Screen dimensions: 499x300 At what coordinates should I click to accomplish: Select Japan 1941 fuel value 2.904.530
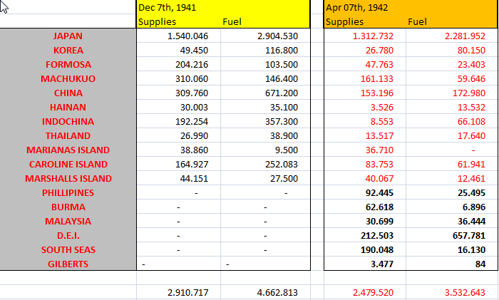(265, 36)
